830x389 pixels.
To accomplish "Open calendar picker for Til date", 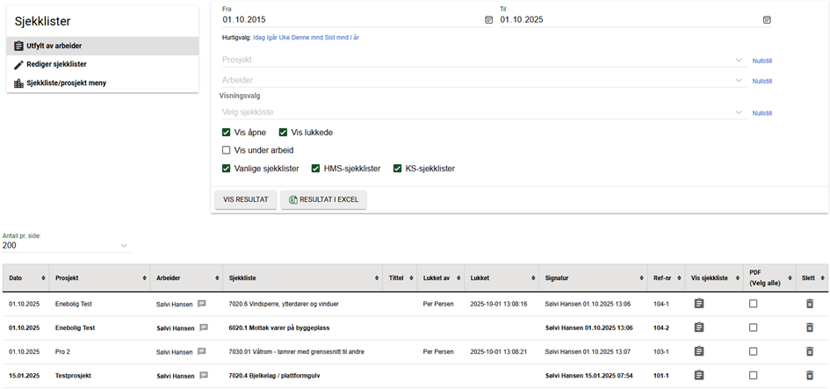I will (767, 19).
